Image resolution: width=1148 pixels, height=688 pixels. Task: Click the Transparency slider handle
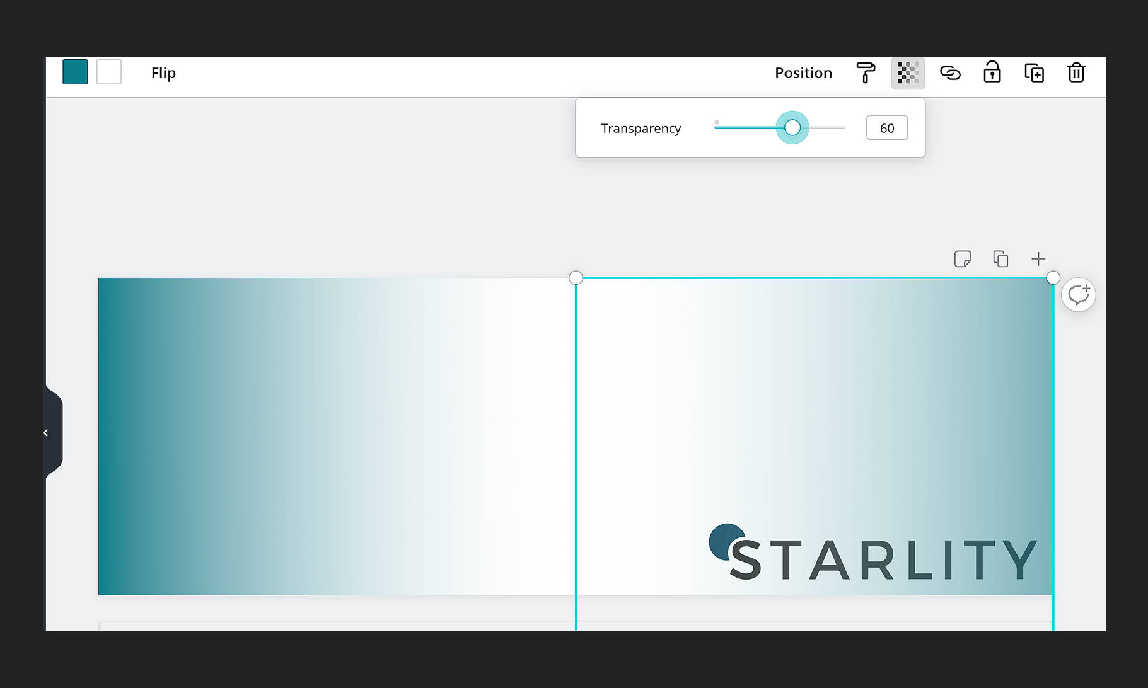pyautogui.click(x=792, y=128)
